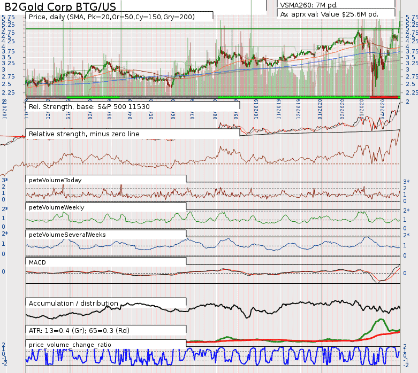418x373 pixels.
Task: Click the '10/2018' date label at left edge
Action: point(5,109)
